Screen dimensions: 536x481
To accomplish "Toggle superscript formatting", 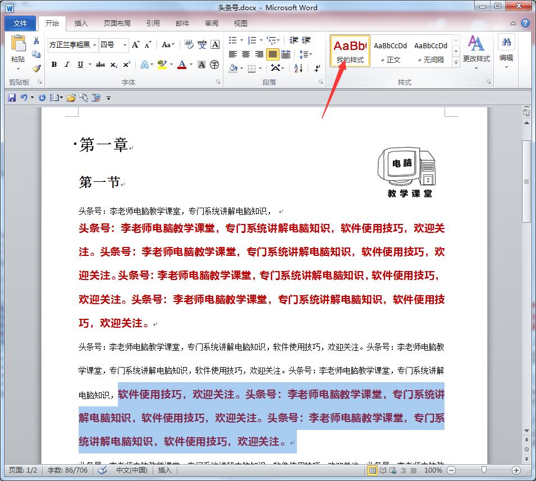I will click(127, 65).
